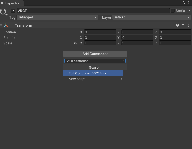Click the Position label
The image size is (192, 149).
(9, 32)
